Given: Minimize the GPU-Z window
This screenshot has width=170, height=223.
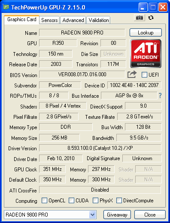Looking at the screenshot, I should pos(143,7).
